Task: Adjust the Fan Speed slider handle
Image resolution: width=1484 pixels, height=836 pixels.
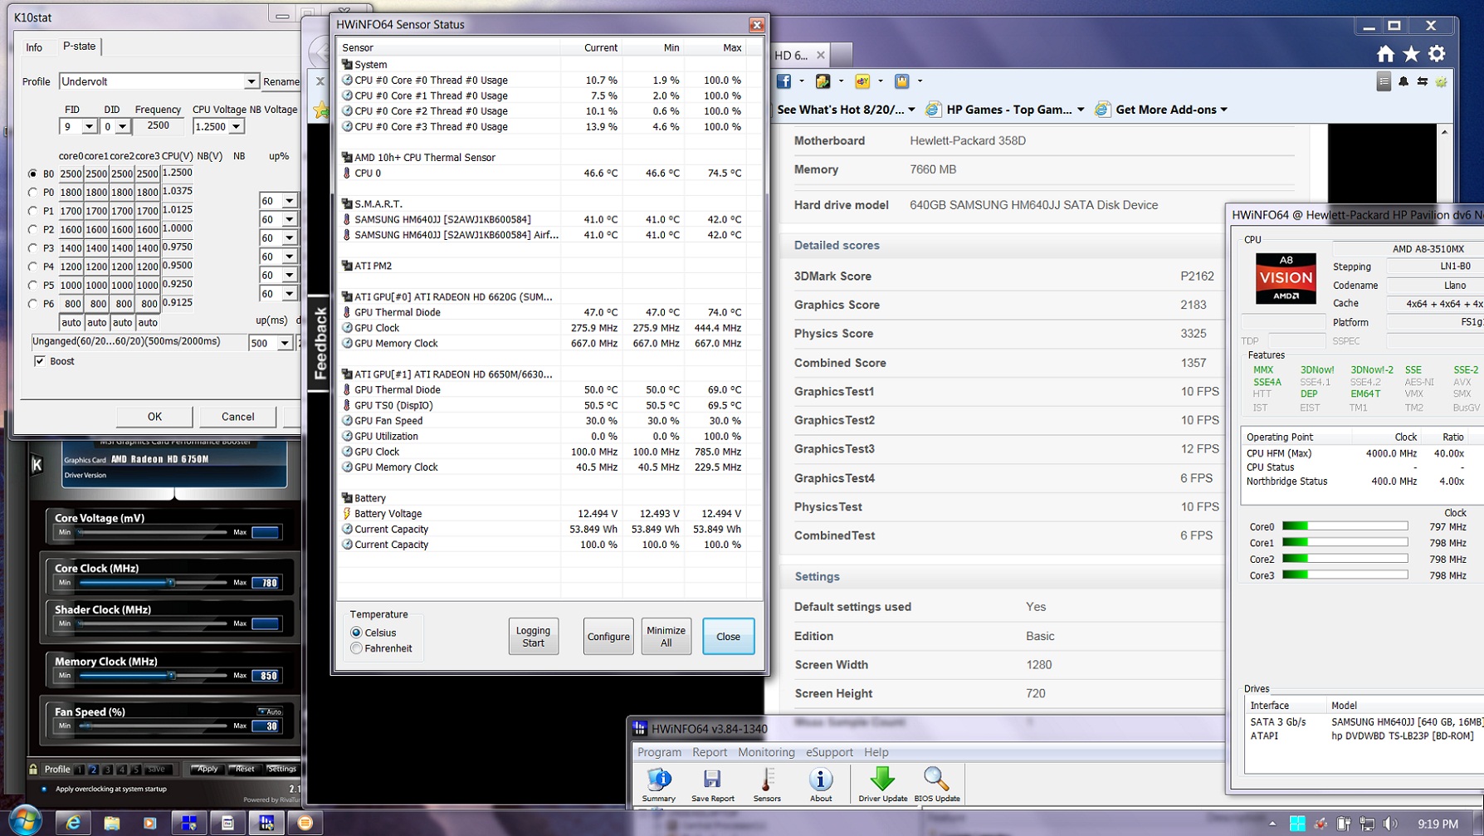Action: pyautogui.click(x=86, y=726)
